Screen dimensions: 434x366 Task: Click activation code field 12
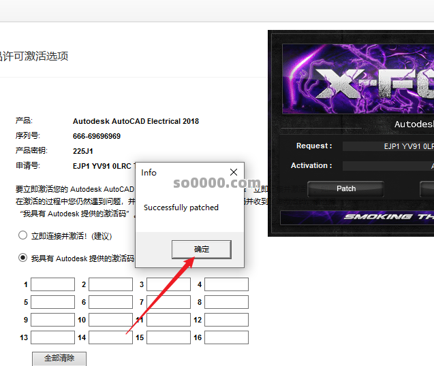[x=226, y=320]
